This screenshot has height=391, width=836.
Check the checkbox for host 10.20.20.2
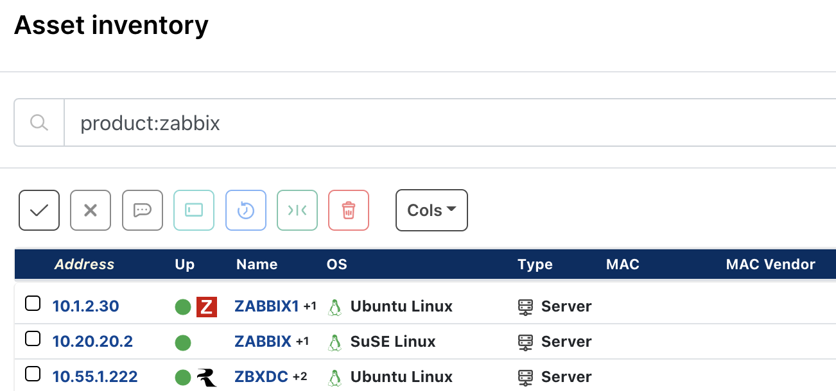[x=33, y=338]
